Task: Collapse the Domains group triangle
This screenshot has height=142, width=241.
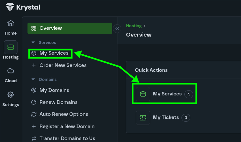Action: (33, 79)
